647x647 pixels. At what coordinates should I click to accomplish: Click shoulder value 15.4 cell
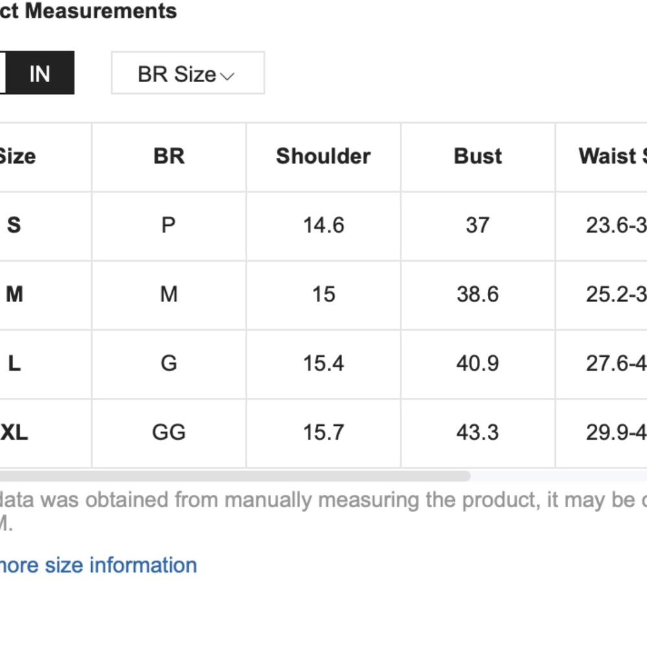coord(323,363)
